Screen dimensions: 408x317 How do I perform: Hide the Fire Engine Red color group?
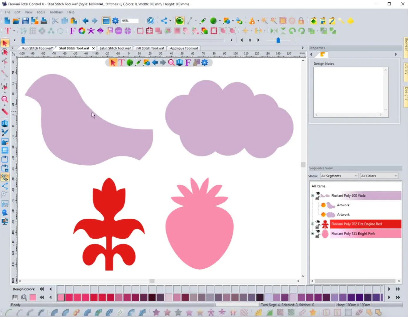(x=318, y=222)
